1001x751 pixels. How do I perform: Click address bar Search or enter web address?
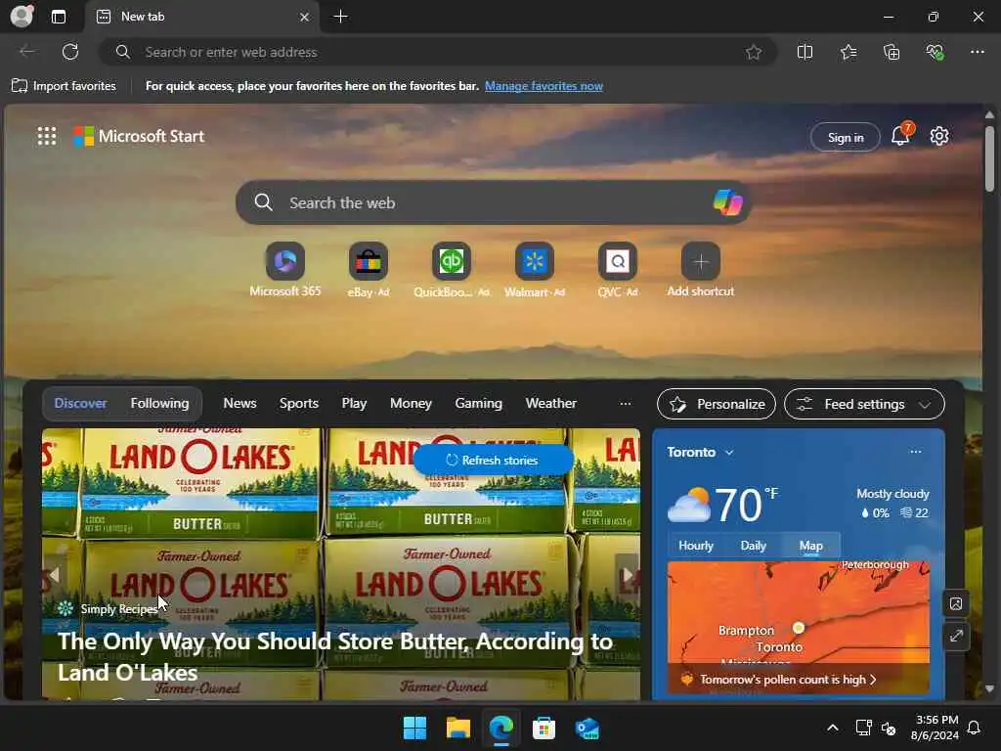(437, 52)
